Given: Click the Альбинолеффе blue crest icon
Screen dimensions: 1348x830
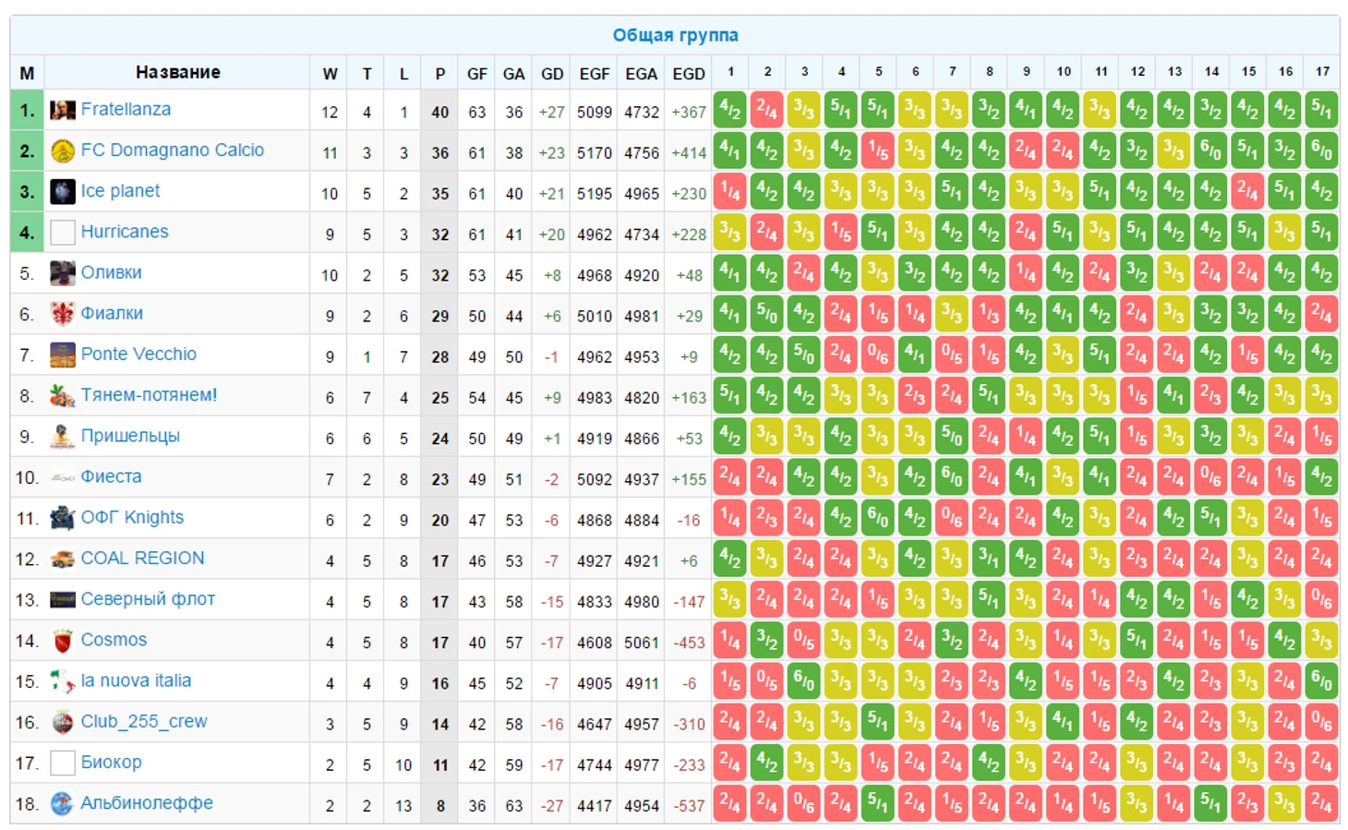Looking at the screenshot, I should pyautogui.click(x=62, y=803).
